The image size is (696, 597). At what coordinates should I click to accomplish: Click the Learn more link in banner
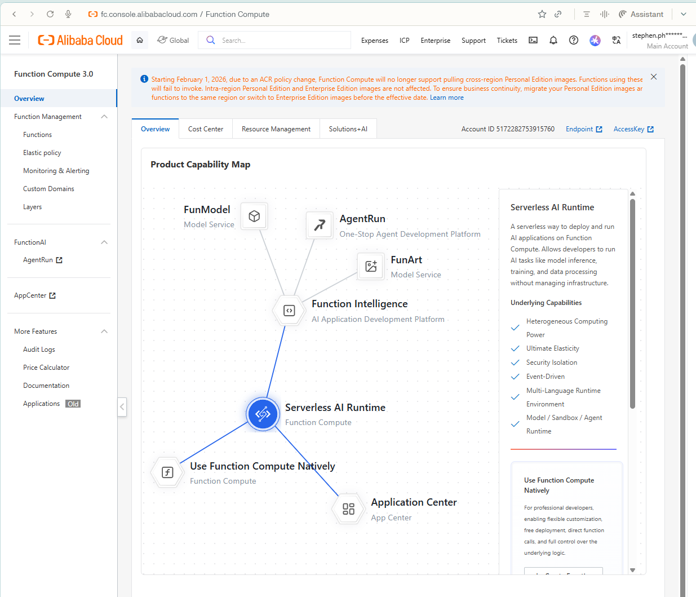(x=447, y=98)
